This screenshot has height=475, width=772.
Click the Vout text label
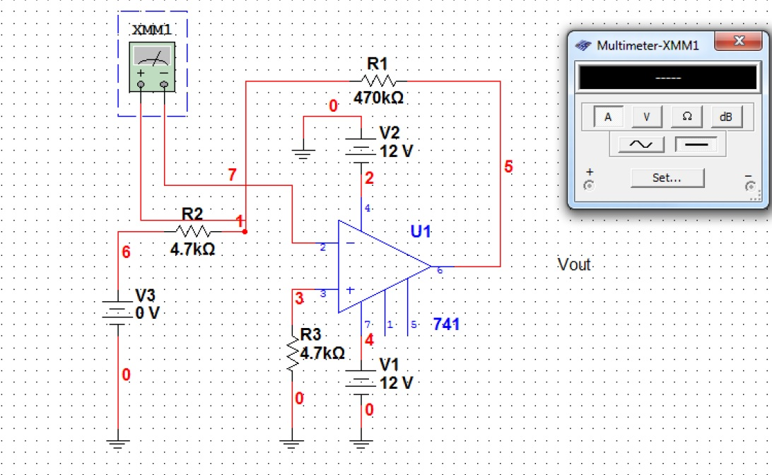[x=574, y=264]
